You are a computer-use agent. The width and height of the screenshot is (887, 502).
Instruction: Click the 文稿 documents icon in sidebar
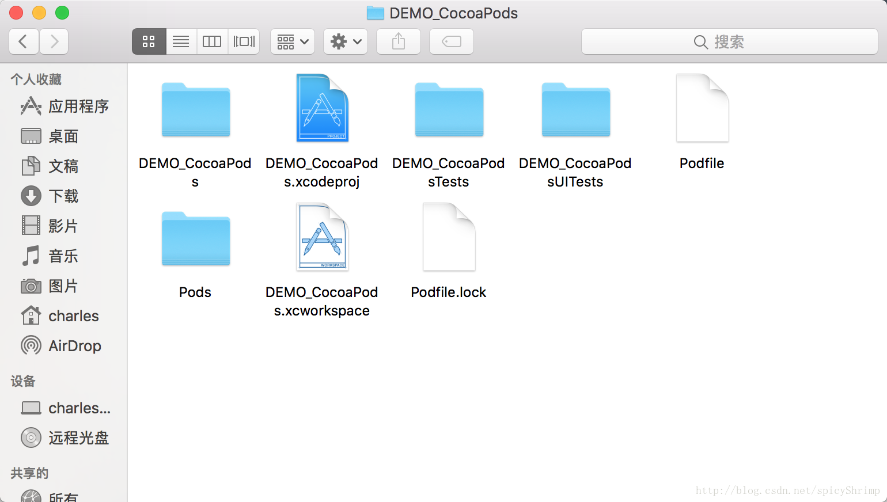(31, 166)
